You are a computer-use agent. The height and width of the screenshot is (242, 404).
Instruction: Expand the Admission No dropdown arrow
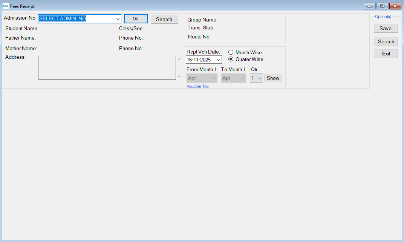click(118, 19)
